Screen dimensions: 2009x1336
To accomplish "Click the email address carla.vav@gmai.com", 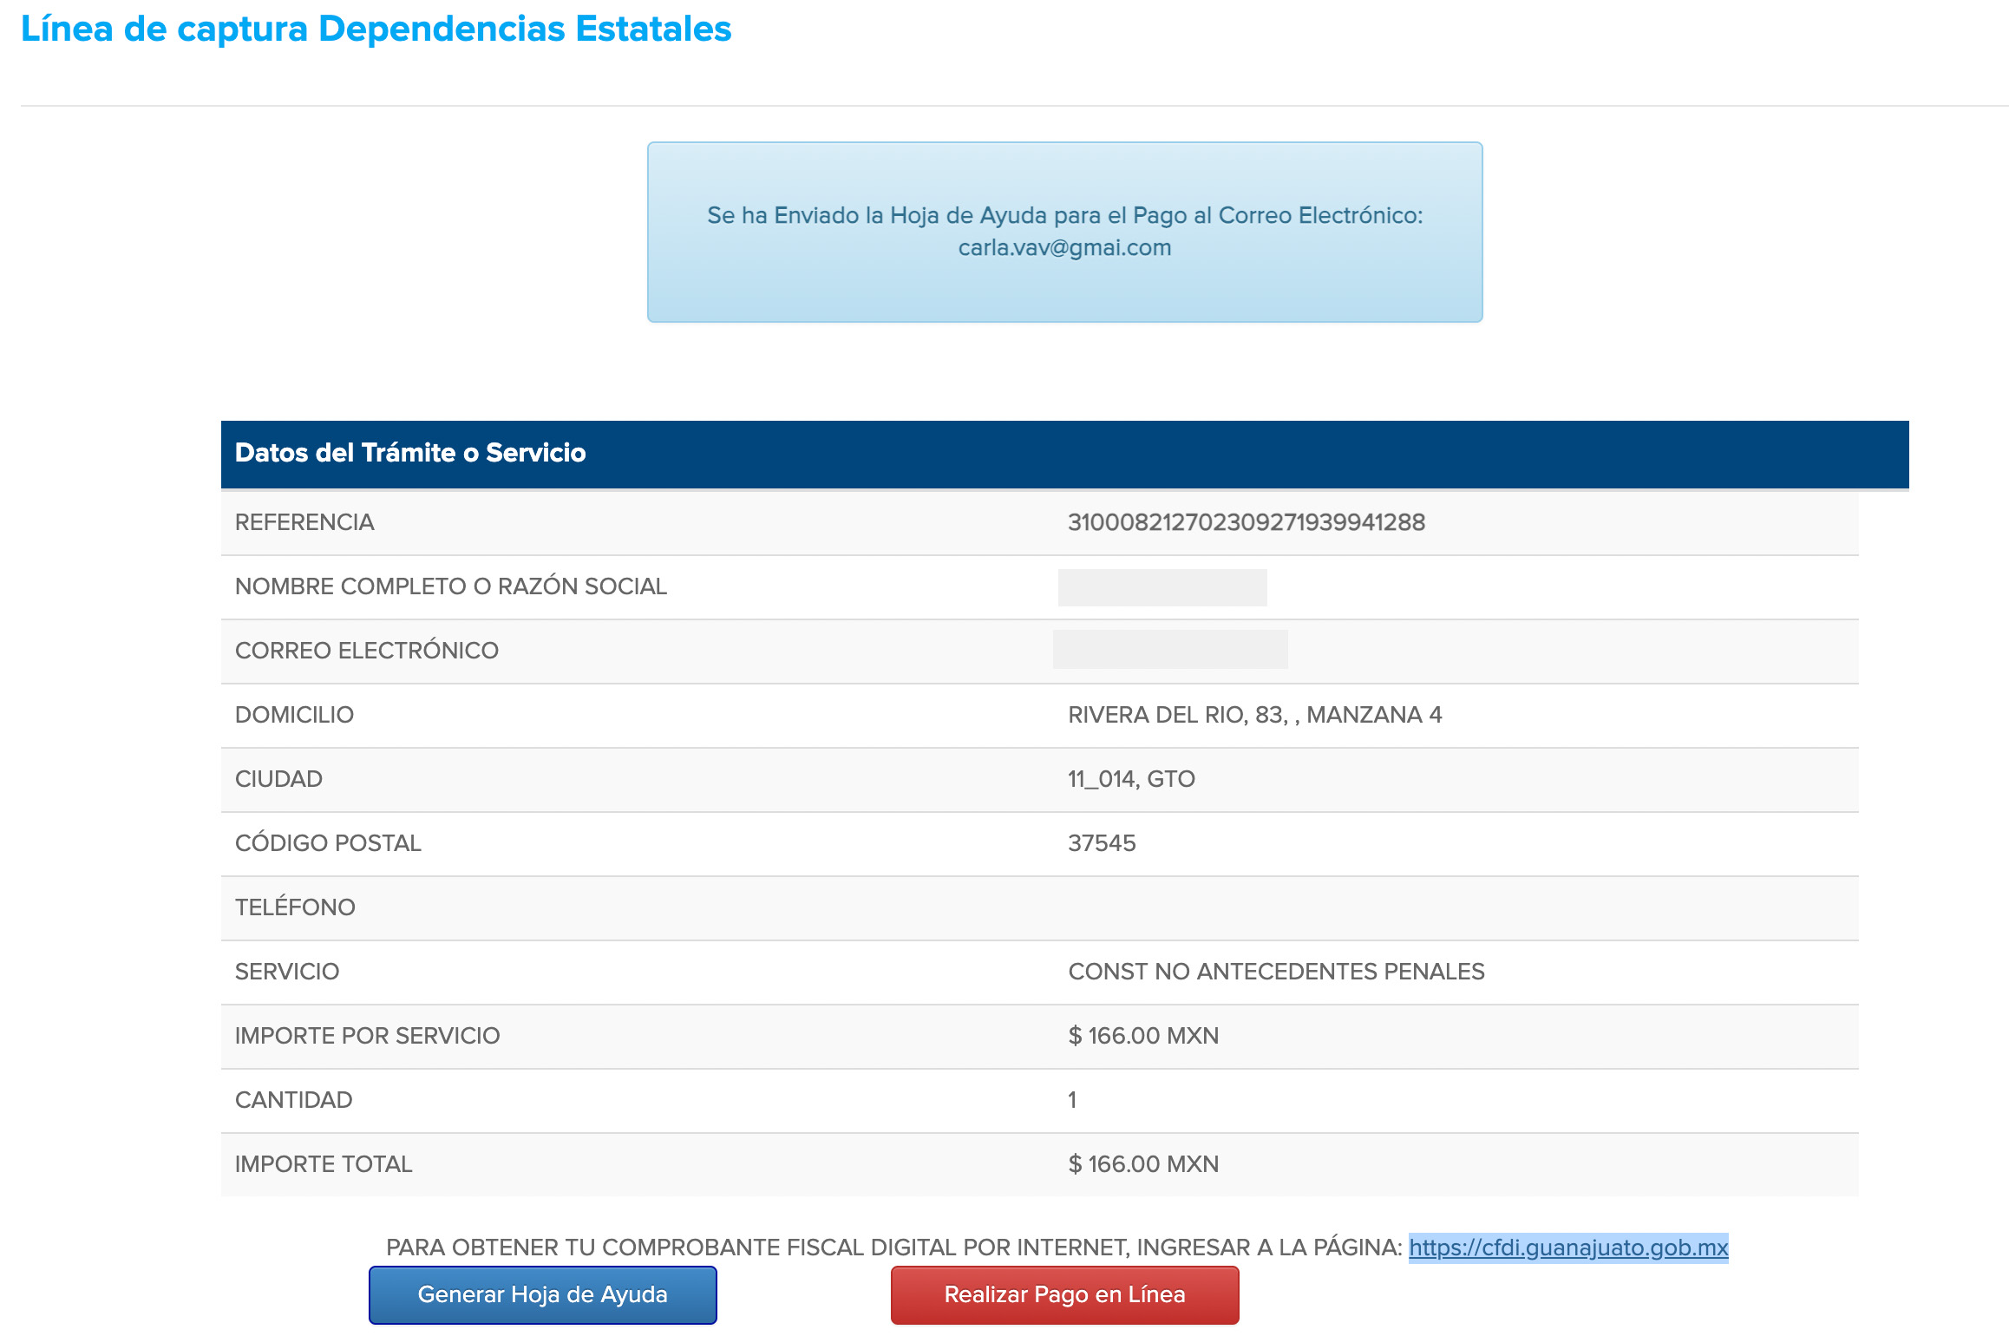I will [x=1064, y=247].
